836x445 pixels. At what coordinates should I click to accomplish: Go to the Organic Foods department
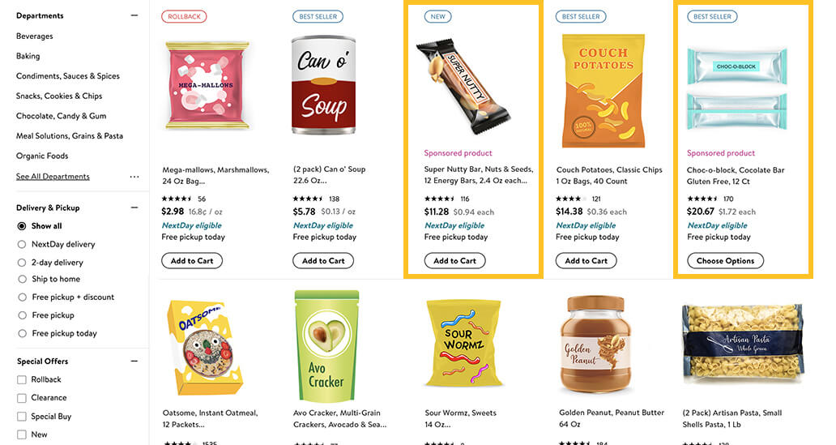coord(42,156)
